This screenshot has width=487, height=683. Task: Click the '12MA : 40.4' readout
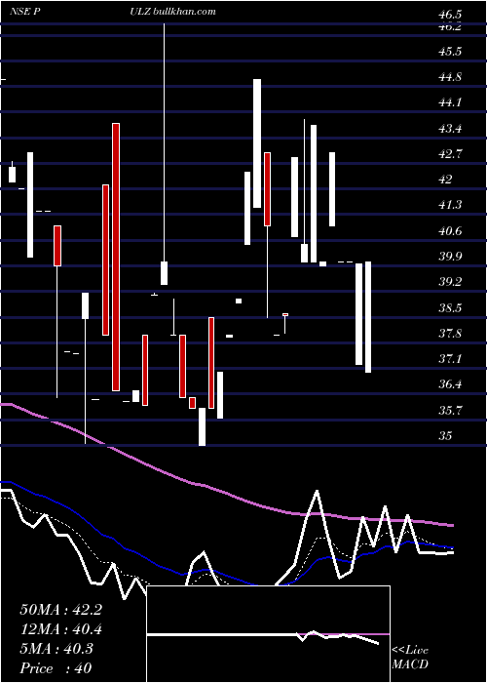[60, 629]
